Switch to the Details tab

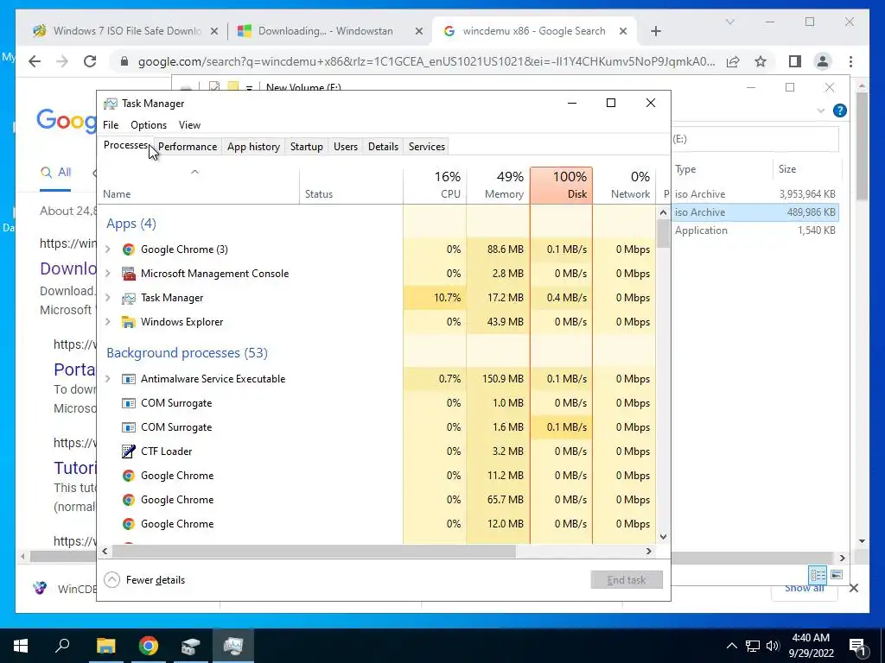point(383,147)
